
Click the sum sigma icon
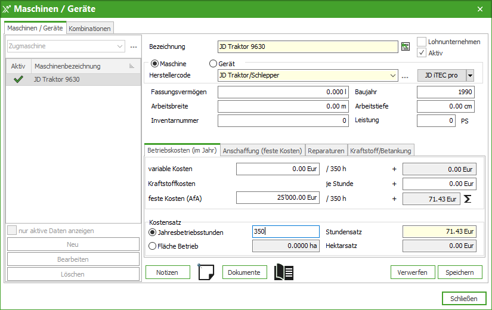pos(468,199)
